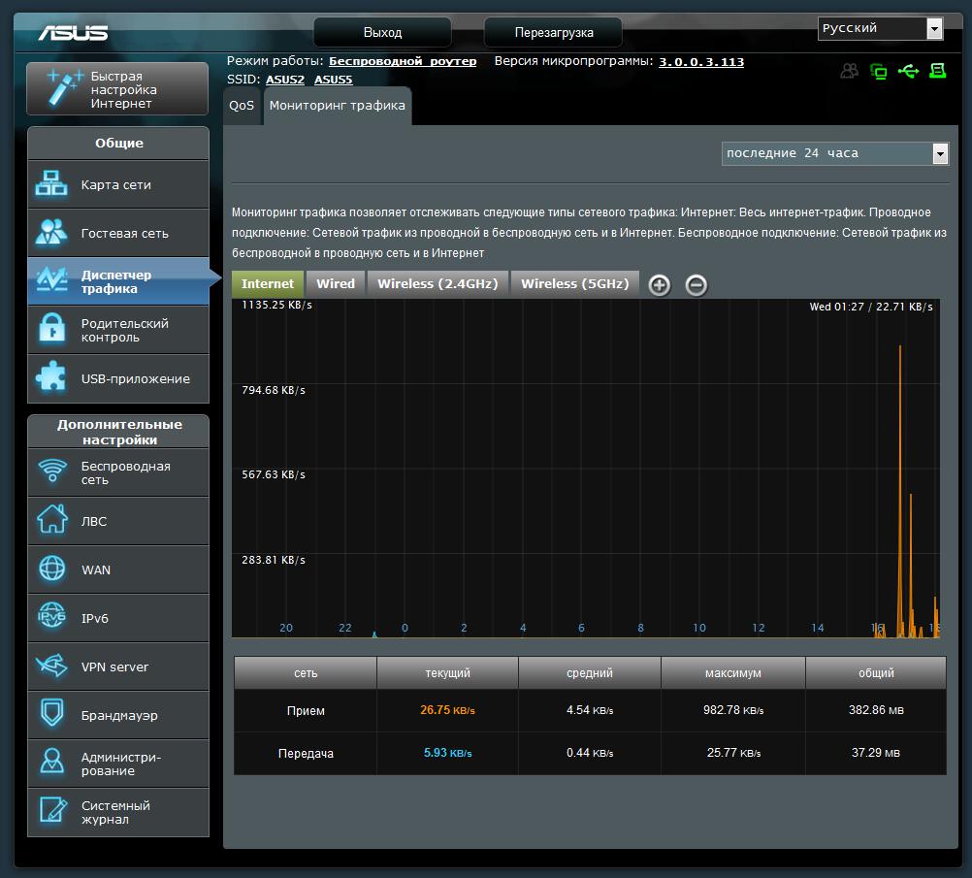Select the Internet graph tab
Screen dimensions: 972x878
(x=268, y=283)
